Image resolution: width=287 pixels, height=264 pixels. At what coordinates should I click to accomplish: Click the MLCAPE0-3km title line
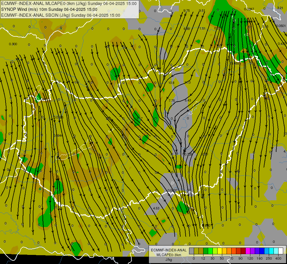tap(69, 4)
